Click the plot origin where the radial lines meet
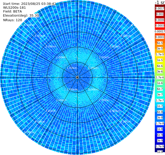 tap(77, 77)
